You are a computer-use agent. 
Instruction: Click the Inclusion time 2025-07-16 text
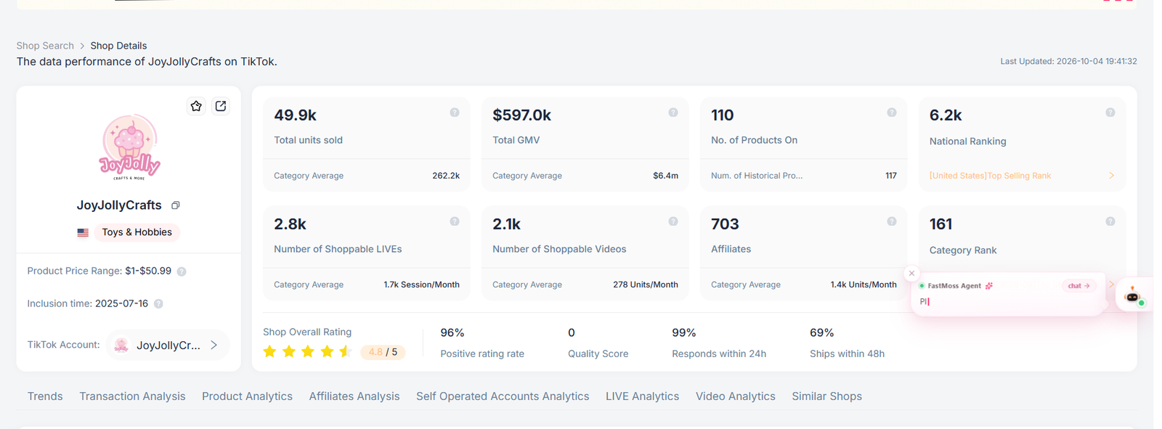[87, 303]
